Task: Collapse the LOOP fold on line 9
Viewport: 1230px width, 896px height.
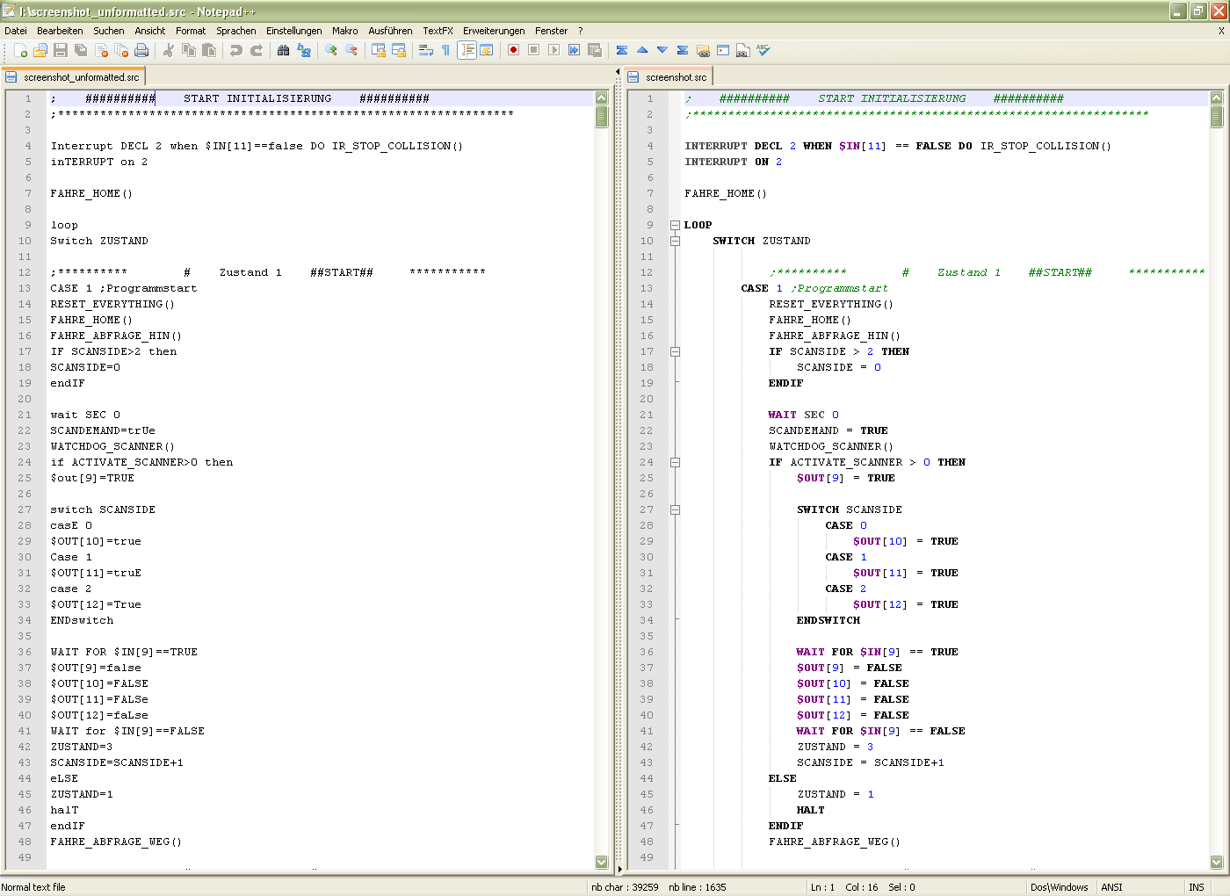Action: click(675, 225)
